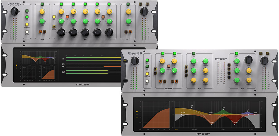Click the third C/L mode icon from top

[229, 73]
